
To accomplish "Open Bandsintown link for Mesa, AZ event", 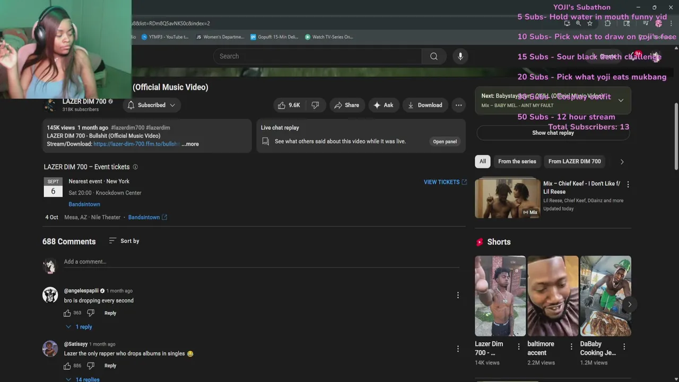I will point(147,218).
